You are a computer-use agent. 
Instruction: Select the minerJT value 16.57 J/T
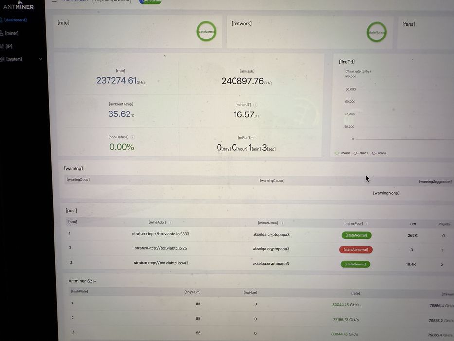click(x=246, y=114)
